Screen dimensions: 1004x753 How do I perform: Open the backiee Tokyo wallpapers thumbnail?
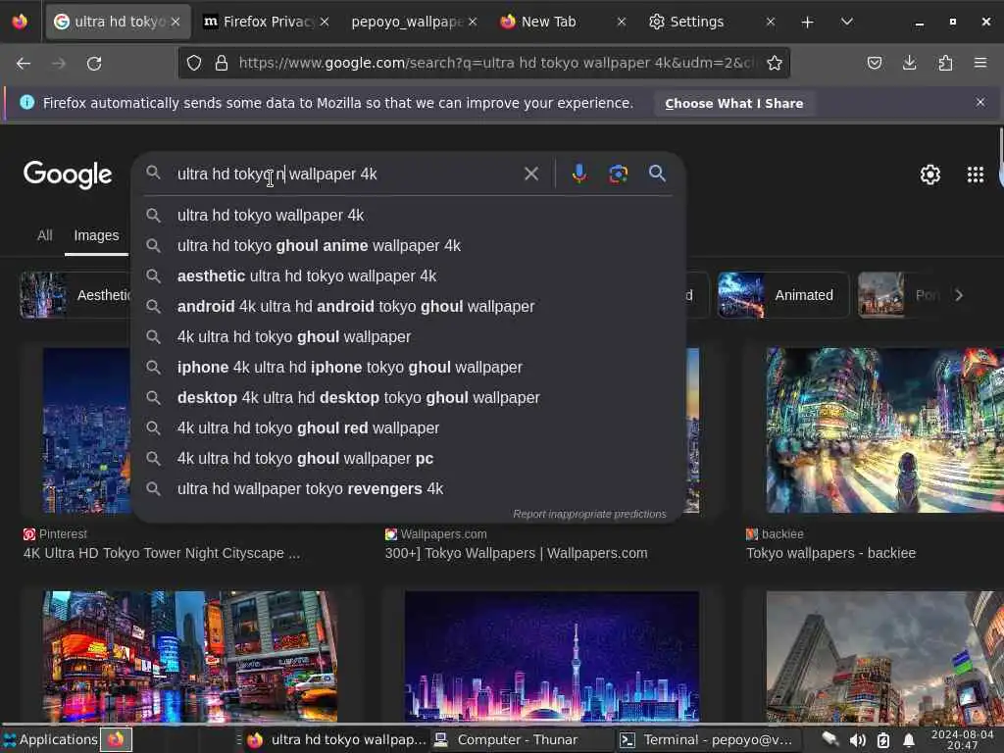tap(885, 430)
